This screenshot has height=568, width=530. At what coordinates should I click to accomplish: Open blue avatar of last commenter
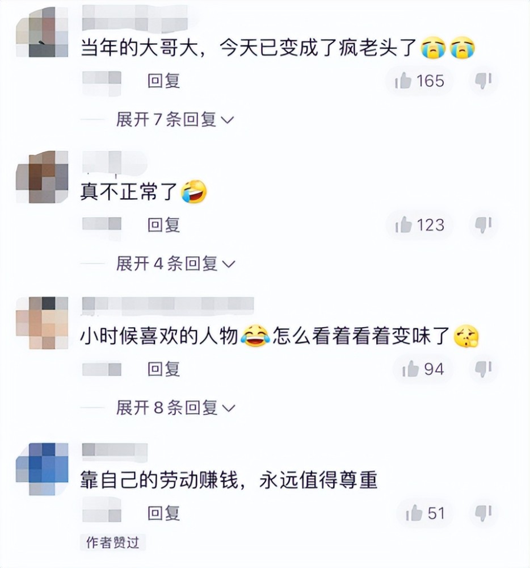[x=42, y=469]
